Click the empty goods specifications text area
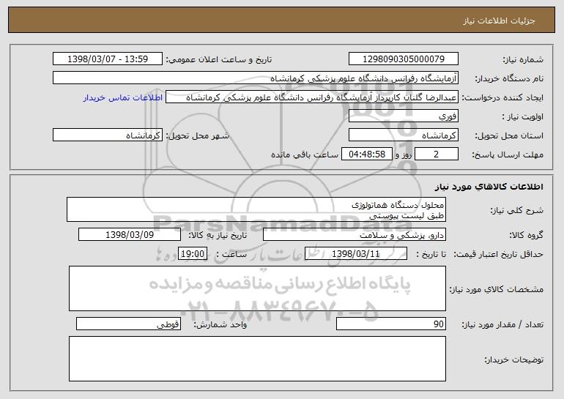Viewport: 564px width, 399px height. (x=257, y=288)
